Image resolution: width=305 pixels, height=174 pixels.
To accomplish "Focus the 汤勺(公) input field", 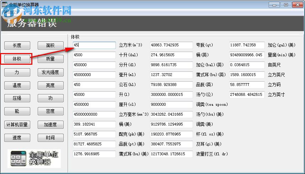I will [x=171, y=94].
